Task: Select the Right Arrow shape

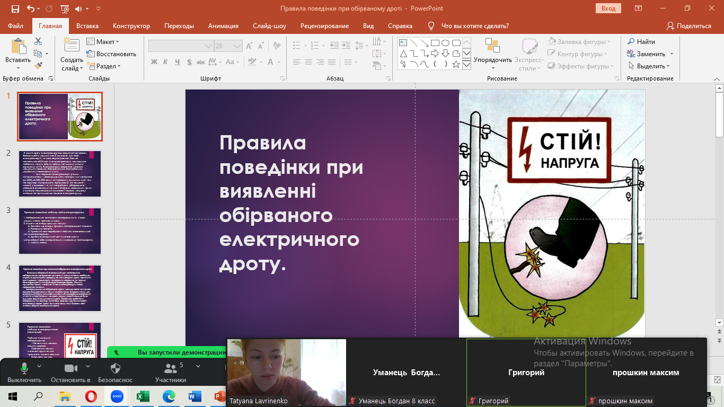Action: [x=435, y=54]
